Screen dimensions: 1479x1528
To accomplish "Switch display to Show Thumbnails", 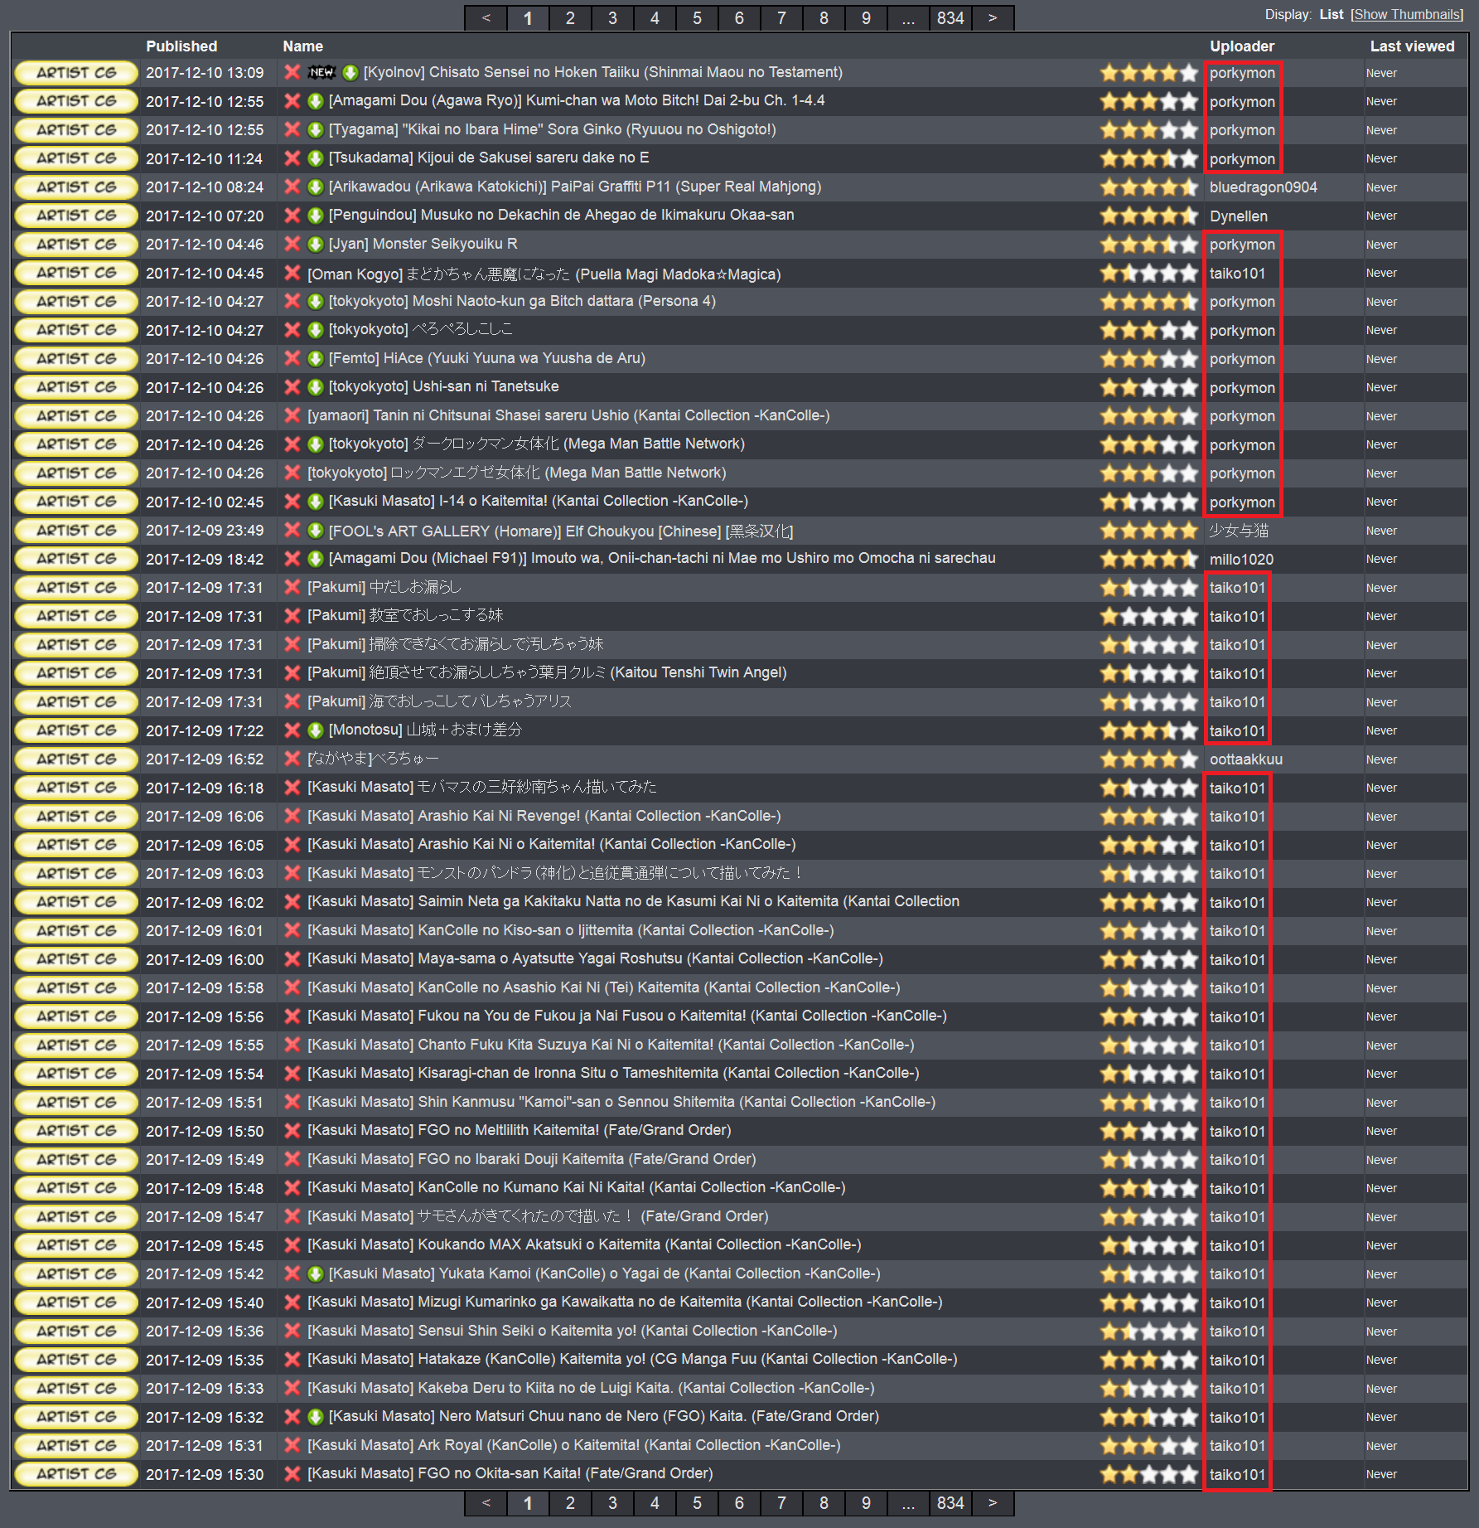I will pos(1409,15).
